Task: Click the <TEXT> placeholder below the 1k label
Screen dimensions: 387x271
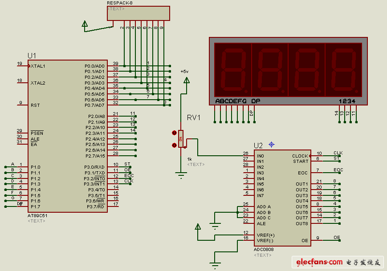Action: tap(196, 164)
